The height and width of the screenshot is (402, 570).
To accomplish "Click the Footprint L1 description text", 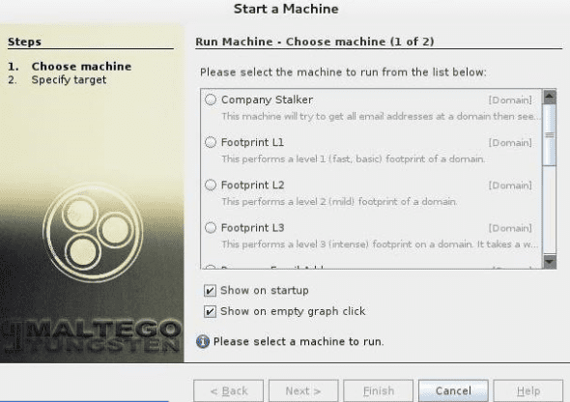I will tap(354, 158).
